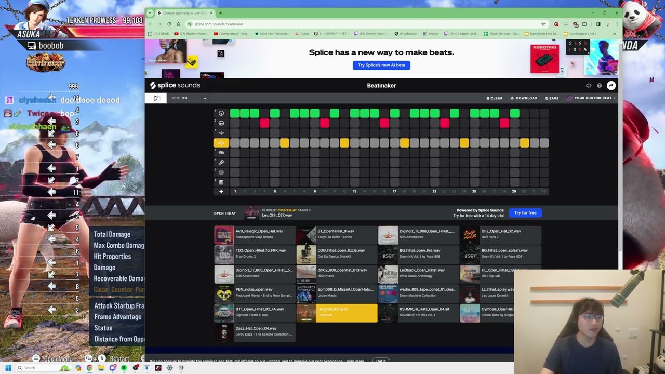The image size is (665, 374).
Task: Open the help question-mark icon
Action: tap(599, 86)
